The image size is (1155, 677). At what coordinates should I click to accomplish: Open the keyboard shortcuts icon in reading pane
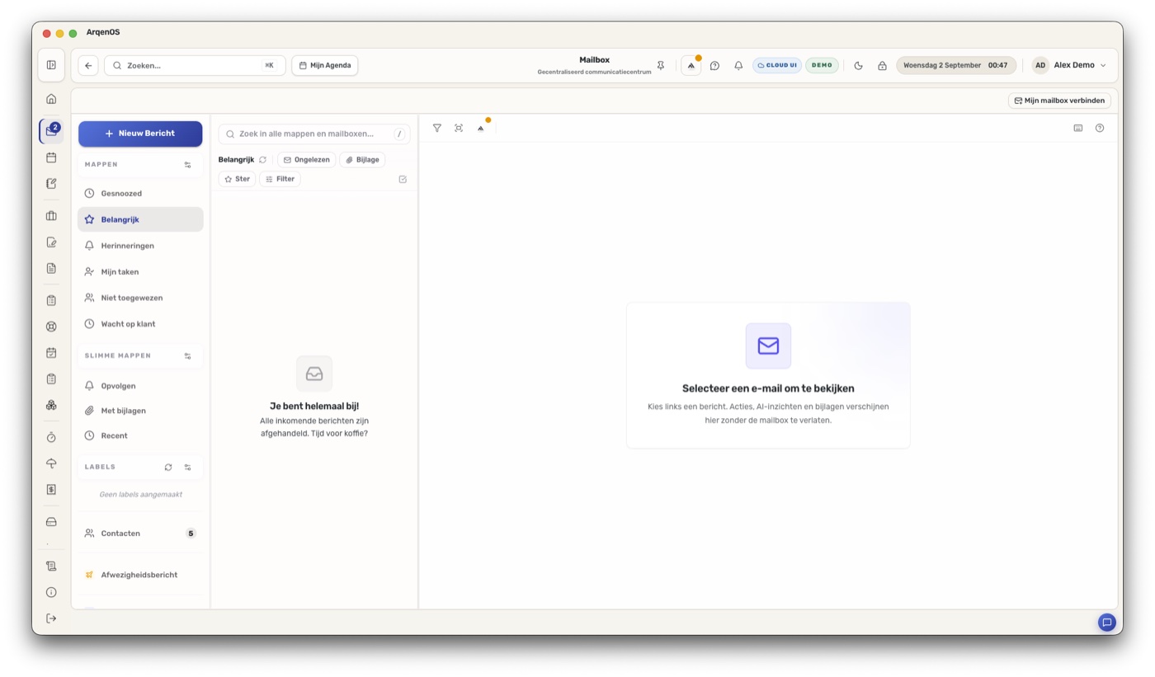[1077, 128]
